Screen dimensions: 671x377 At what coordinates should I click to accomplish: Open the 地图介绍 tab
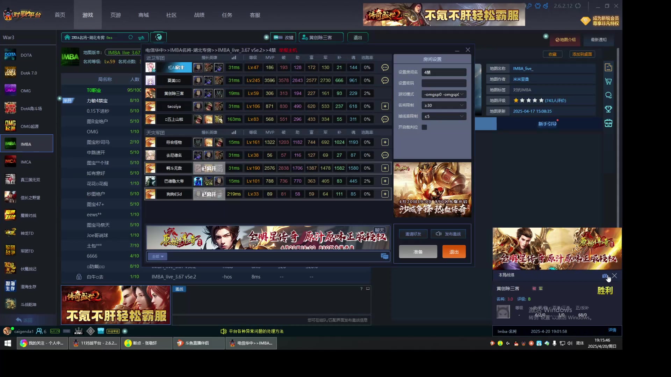tap(565, 40)
